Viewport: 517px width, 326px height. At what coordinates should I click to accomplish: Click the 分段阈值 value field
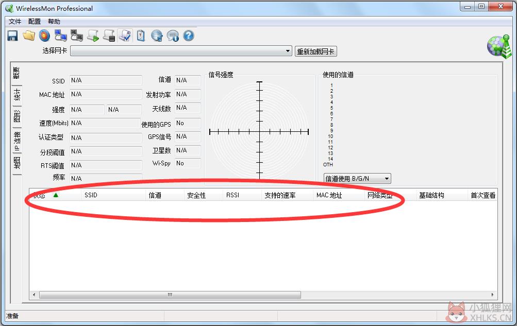click(x=106, y=151)
